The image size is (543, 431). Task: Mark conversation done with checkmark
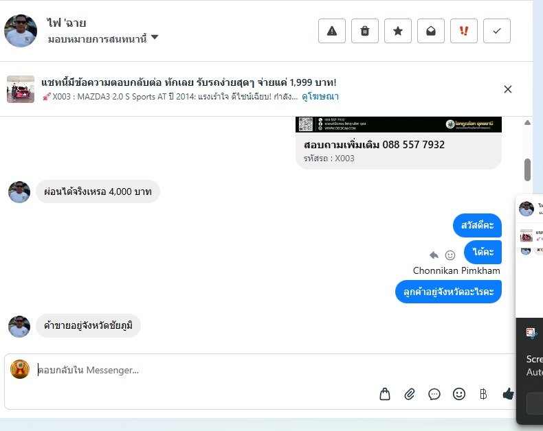coord(497,31)
